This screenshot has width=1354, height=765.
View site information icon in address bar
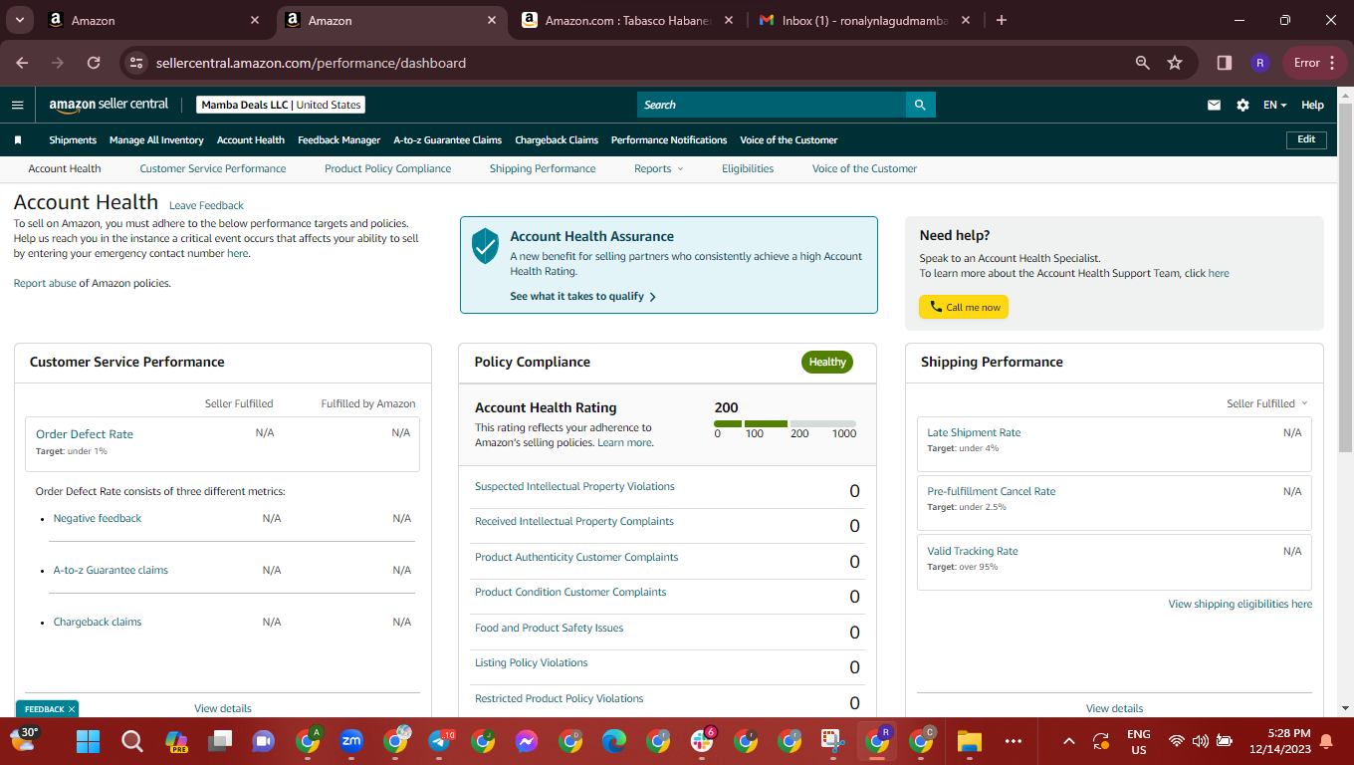pos(137,63)
